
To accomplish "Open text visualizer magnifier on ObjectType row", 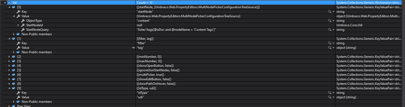I will (329, 21).
